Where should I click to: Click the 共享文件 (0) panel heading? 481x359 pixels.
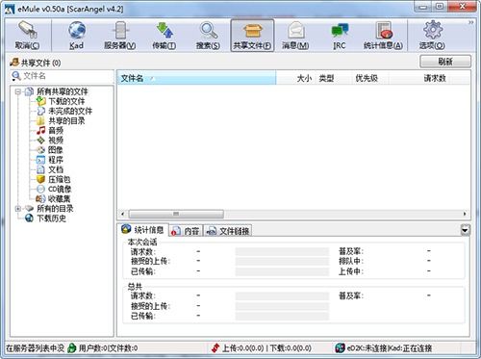coord(40,63)
